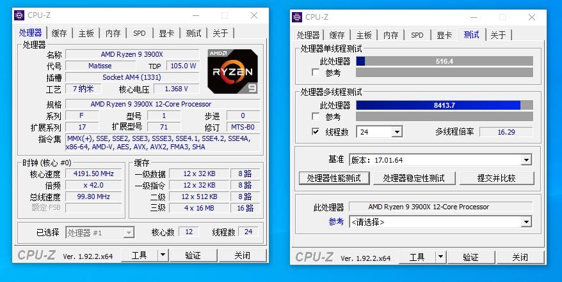The width and height of the screenshot is (562, 282).
Task: Minimize the right CPU-Z window
Action: click(x=474, y=17)
